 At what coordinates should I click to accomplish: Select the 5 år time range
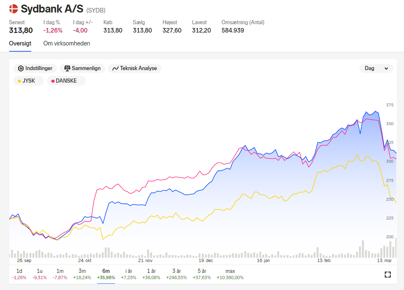[x=202, y=274]
